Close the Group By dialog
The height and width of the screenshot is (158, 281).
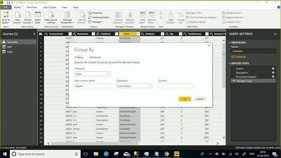click(x=209, y=46)
